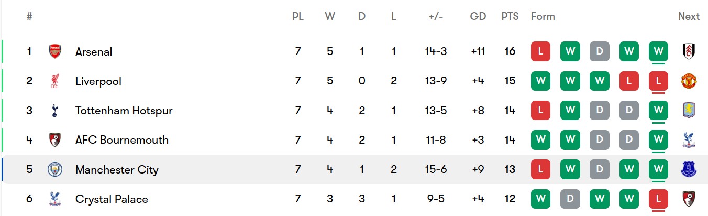Open Arsenal's next opponent Fulham crest
Image resolution: width=708 pixels, height=216 pixels.
pyautogui.click(x=688, y=51)
